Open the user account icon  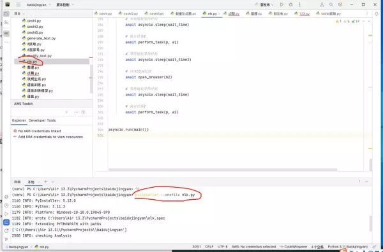322,4
